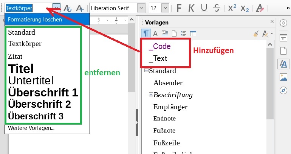This screenshot has height=154, width=291.
Task: Toggle subscript formatting
Action: click(245, 9)
